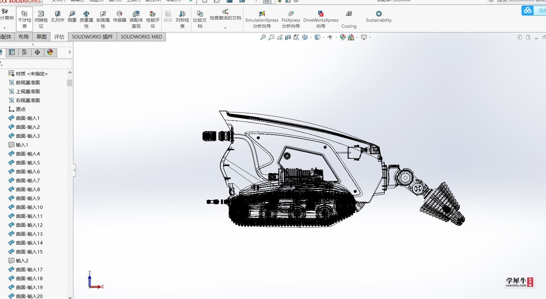Open PropertyManager tab icon in left panel
The image size is (546, 299).
coord(12,52)
